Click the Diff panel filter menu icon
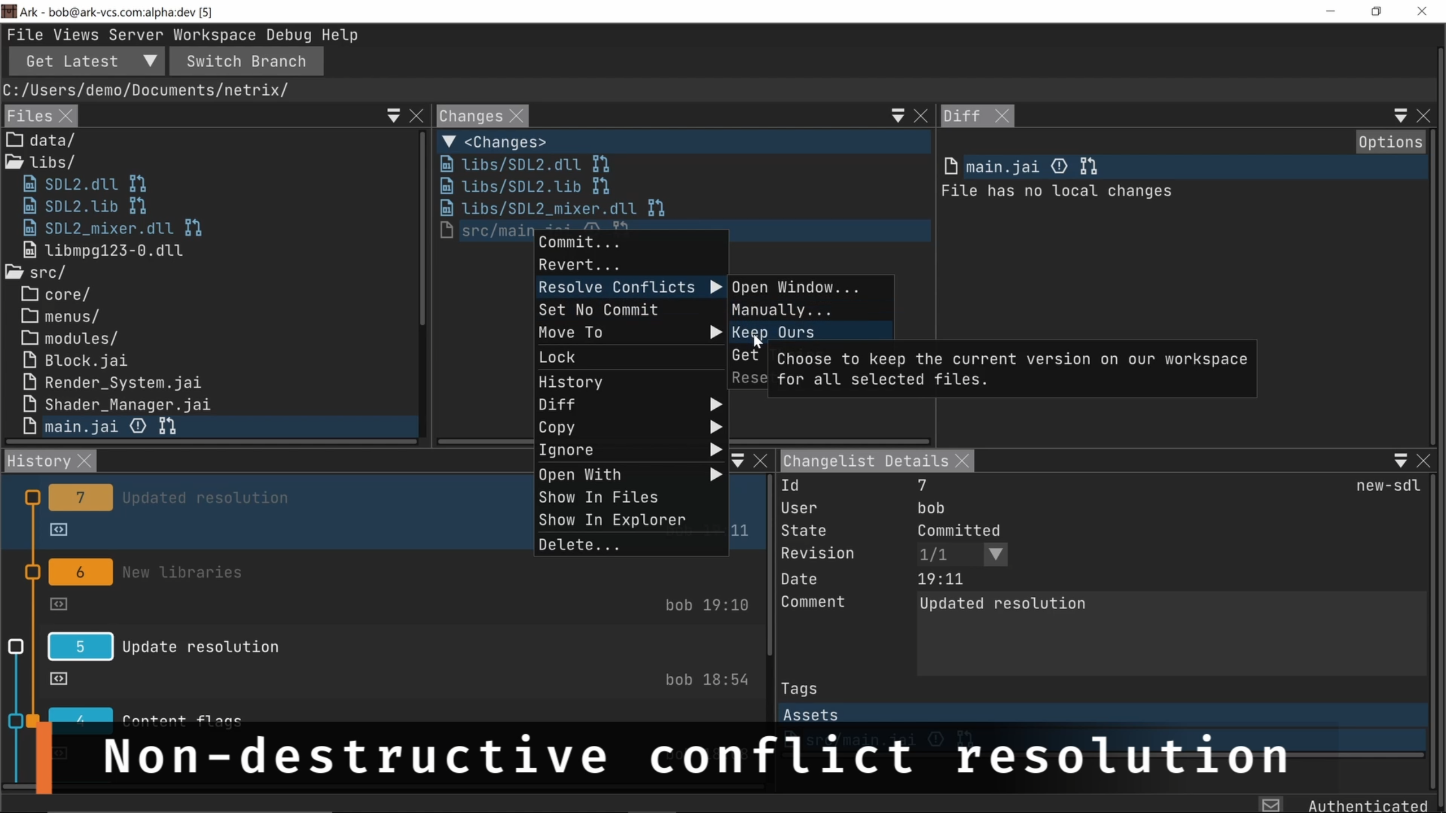The image size is (1446, 813). (1400, 116)
